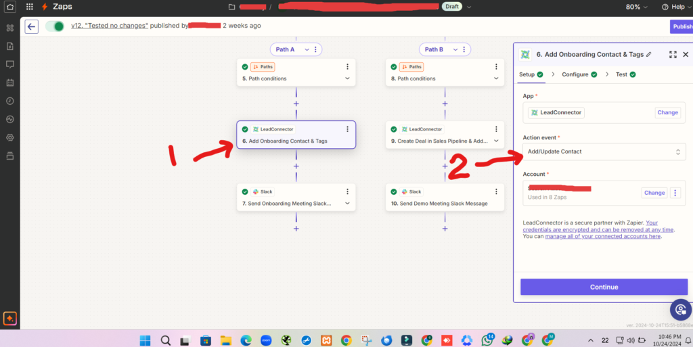693x347 pixels.
Task: Open account three-dot options menu
Action: click(x=675, y=193)
